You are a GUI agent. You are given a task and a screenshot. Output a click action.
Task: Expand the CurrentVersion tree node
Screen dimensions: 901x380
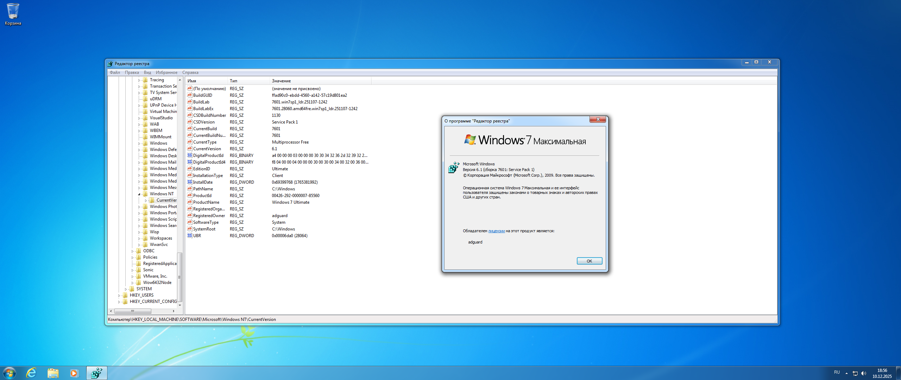[146, 201]
